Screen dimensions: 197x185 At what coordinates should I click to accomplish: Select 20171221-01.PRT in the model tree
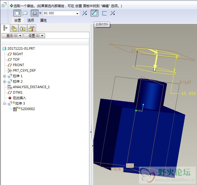[x=21, y=49]
